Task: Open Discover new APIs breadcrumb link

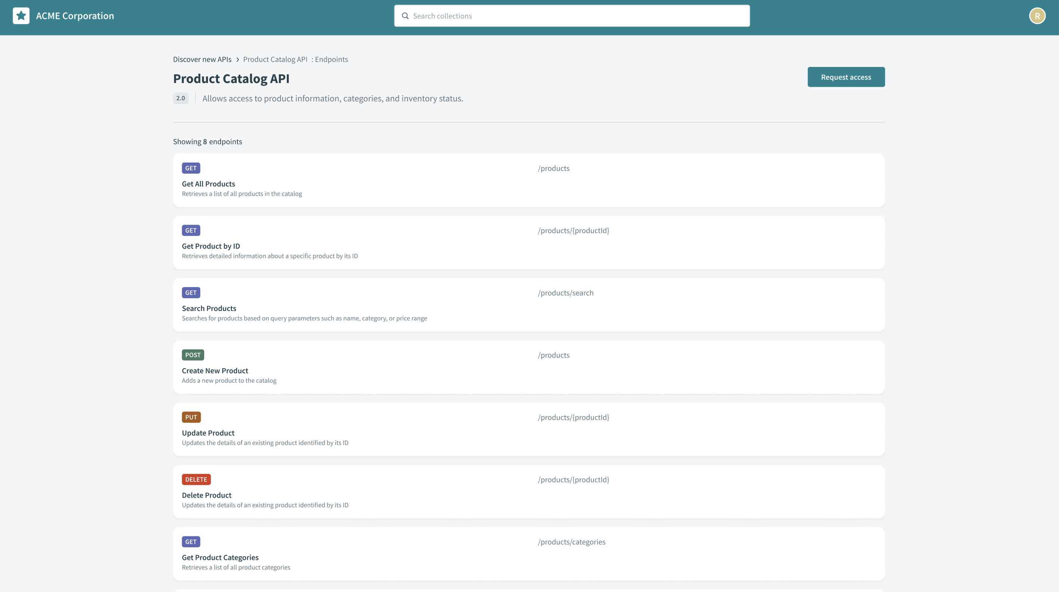Action: tap(202, 59)
